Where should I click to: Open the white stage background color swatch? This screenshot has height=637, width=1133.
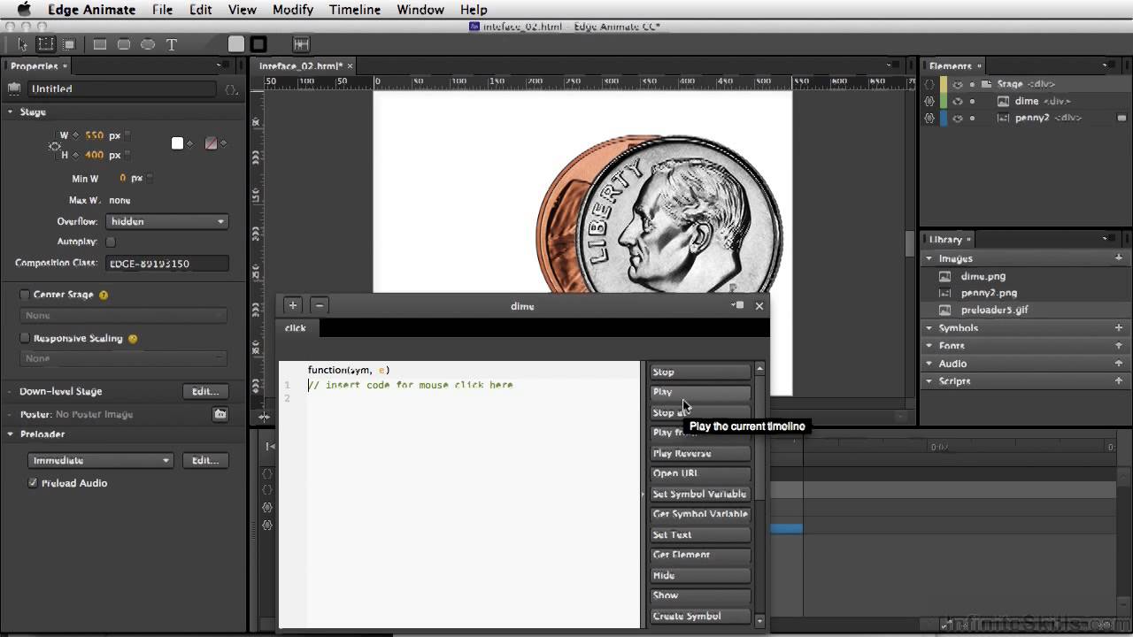177,143
